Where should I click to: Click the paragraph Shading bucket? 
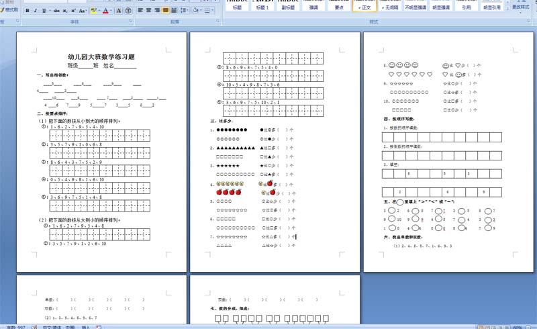click(x=195, y=10)
